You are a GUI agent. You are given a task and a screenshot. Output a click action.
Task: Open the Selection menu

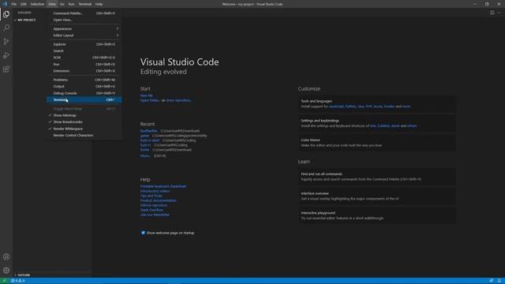coord(37,4)
